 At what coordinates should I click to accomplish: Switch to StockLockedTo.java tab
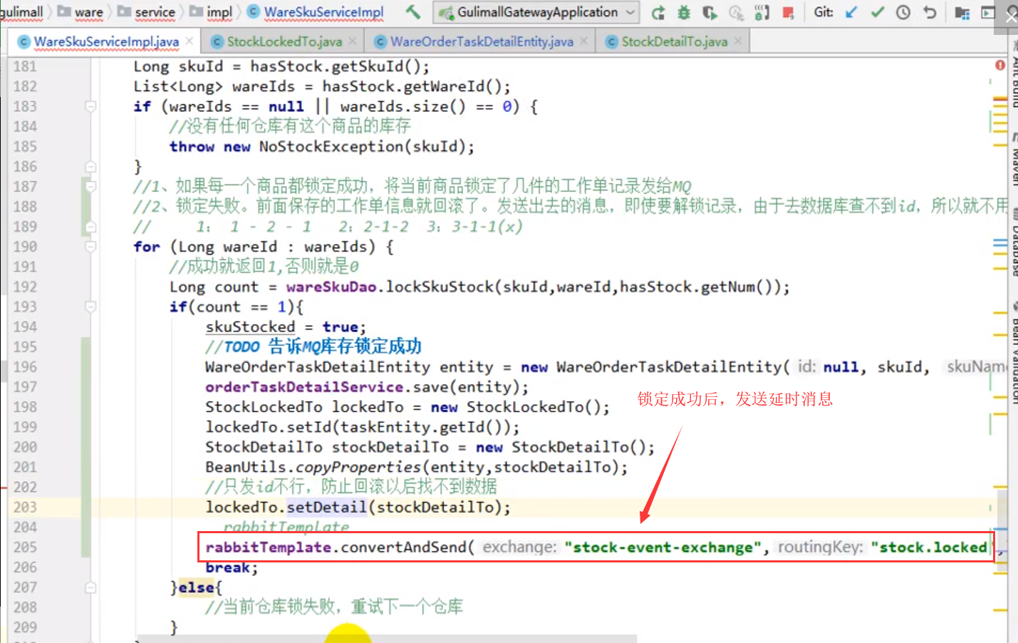[x=284, y=42]
